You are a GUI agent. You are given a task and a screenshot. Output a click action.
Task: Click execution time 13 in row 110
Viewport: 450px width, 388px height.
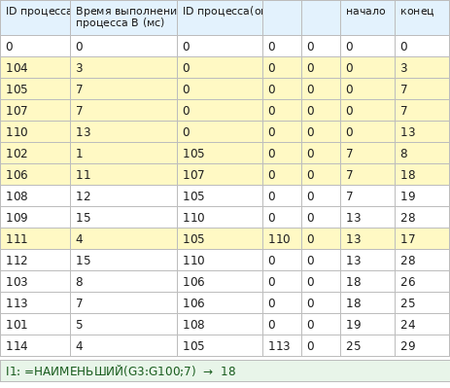(x=123, y=132)
